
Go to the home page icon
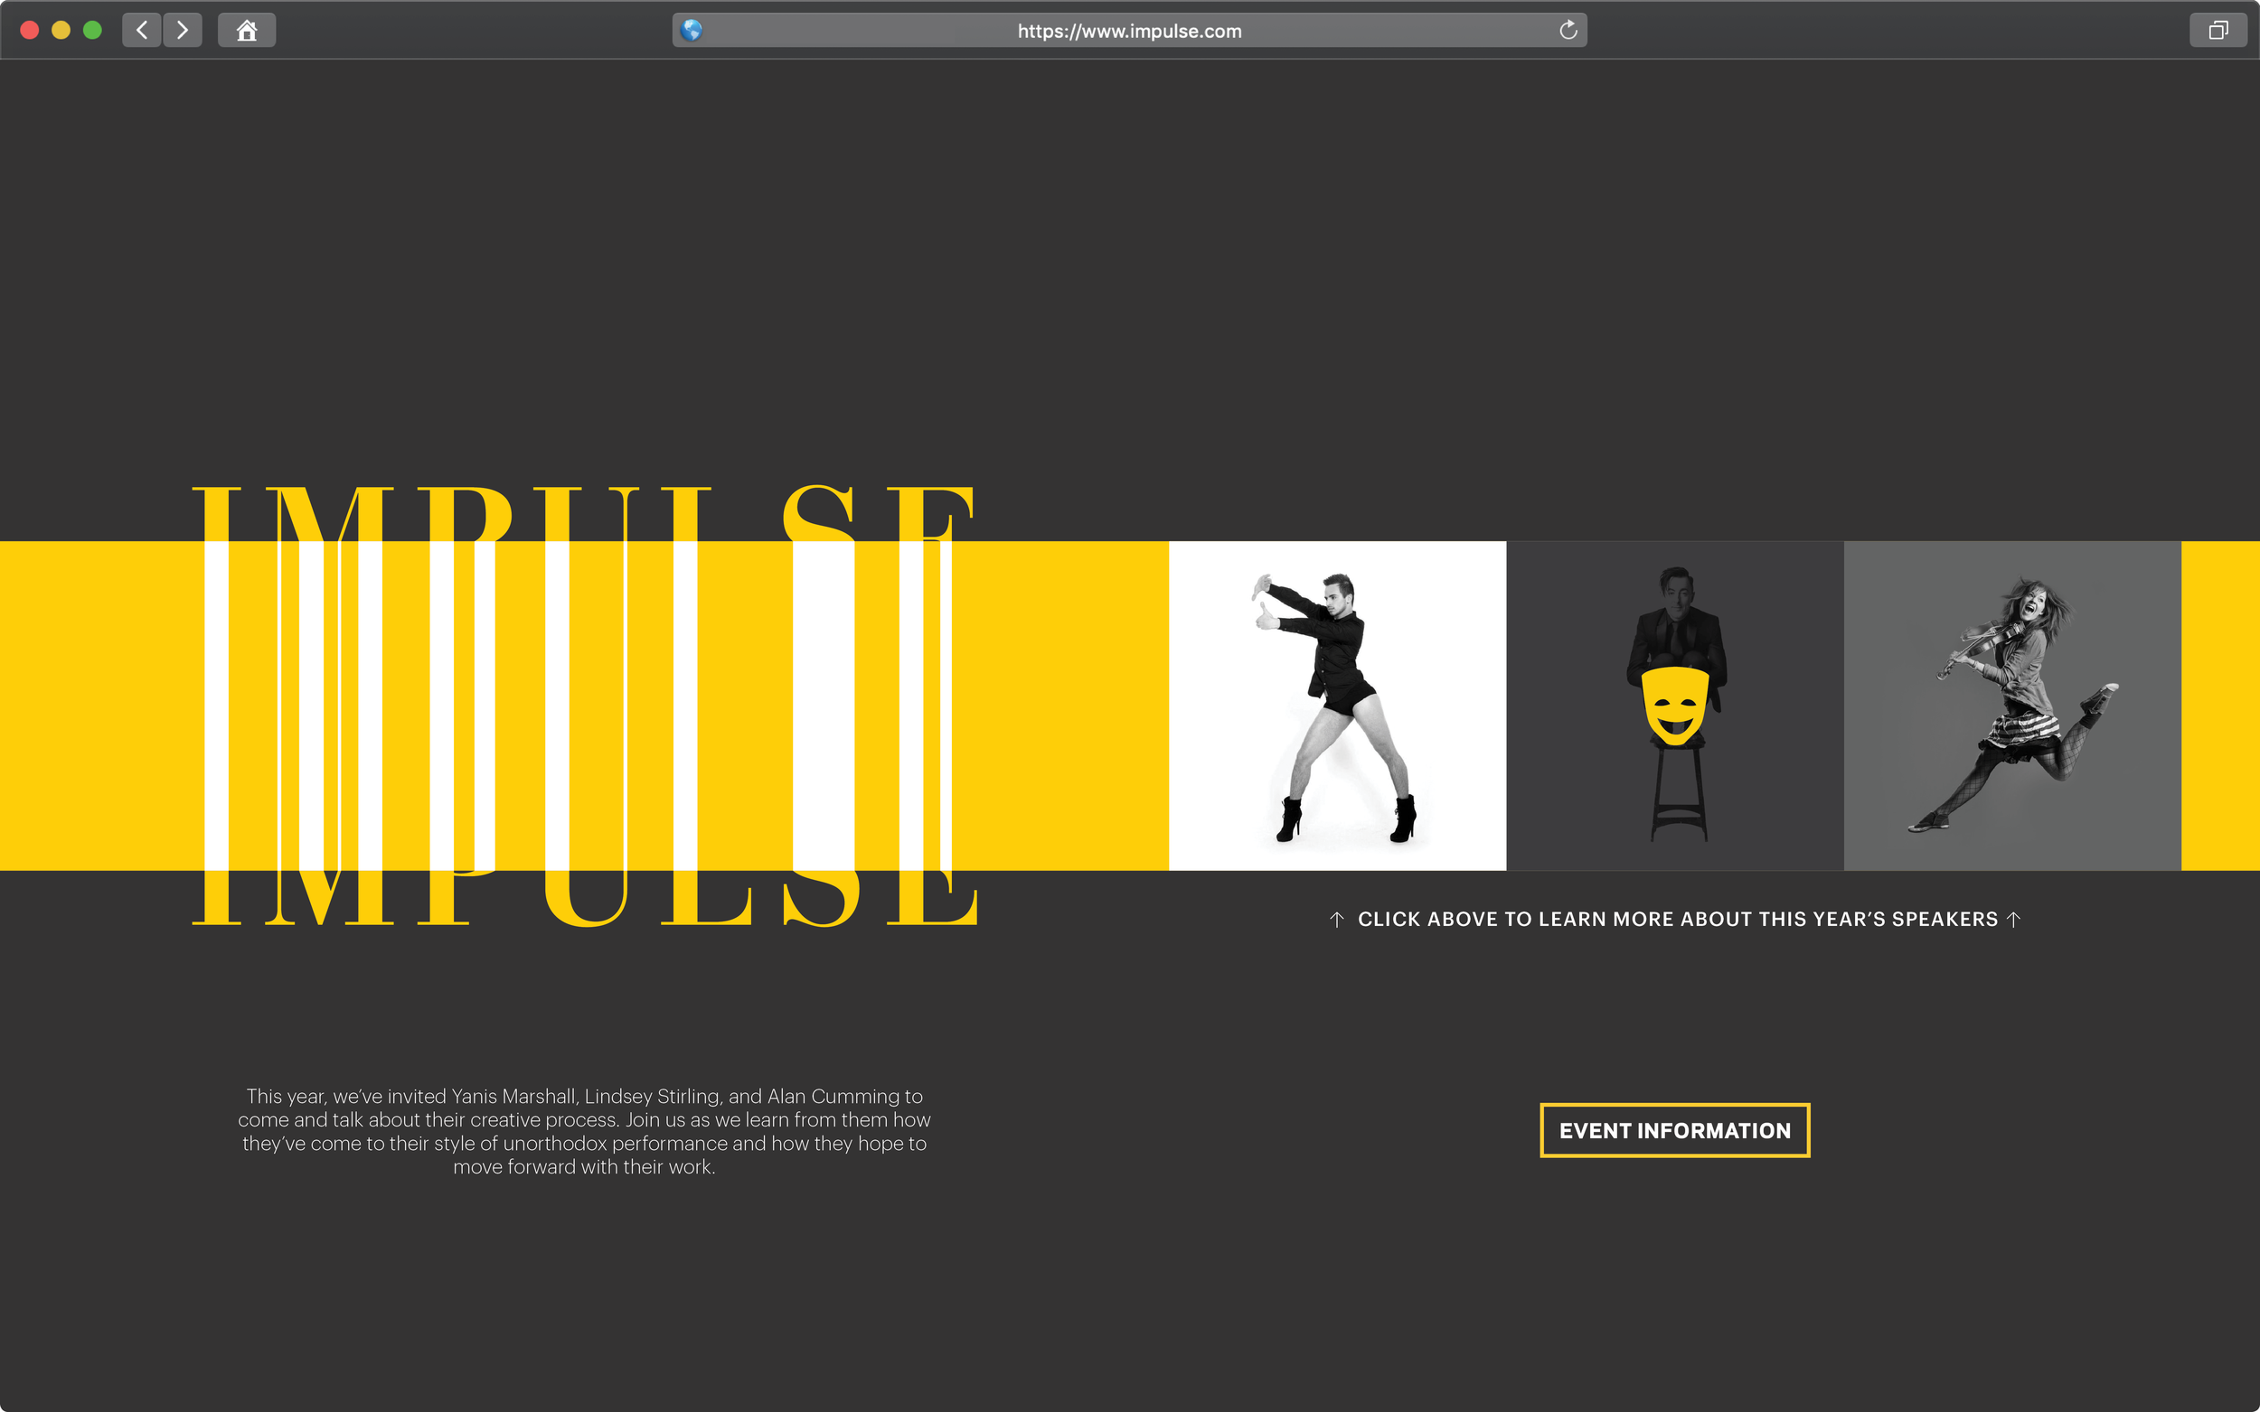[x=247, y=30]
